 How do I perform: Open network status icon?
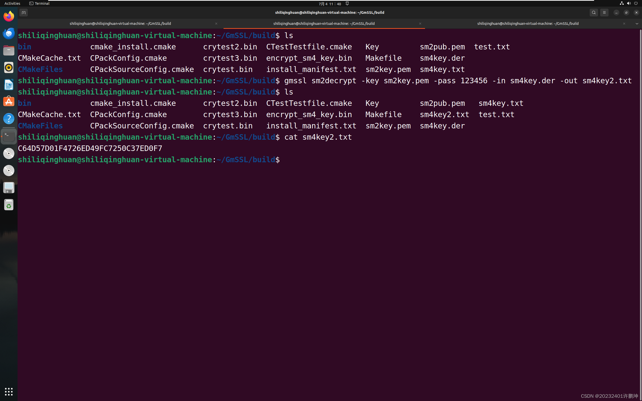(x=622, y=4)
